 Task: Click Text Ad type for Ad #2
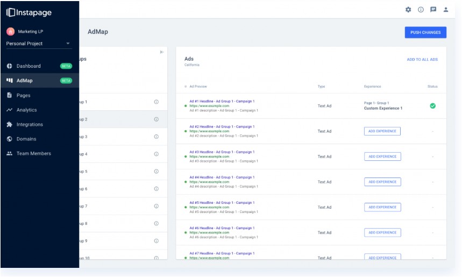pos(324,131)
